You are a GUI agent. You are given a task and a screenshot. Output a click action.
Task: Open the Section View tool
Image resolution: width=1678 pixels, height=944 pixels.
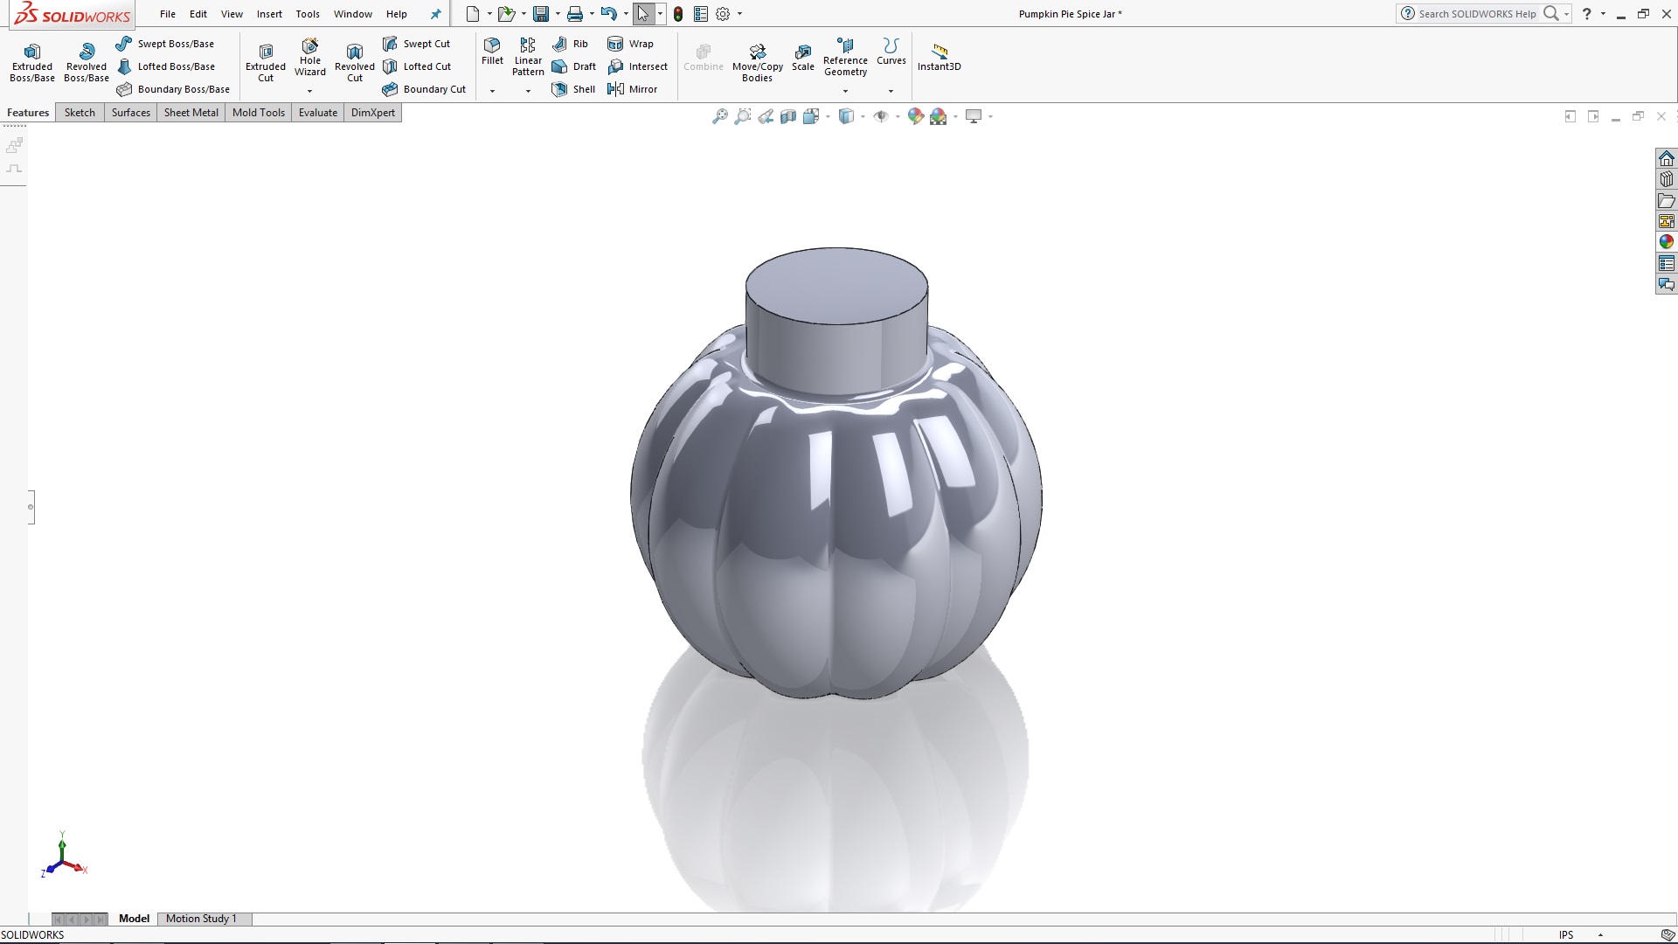coord(788,116)
